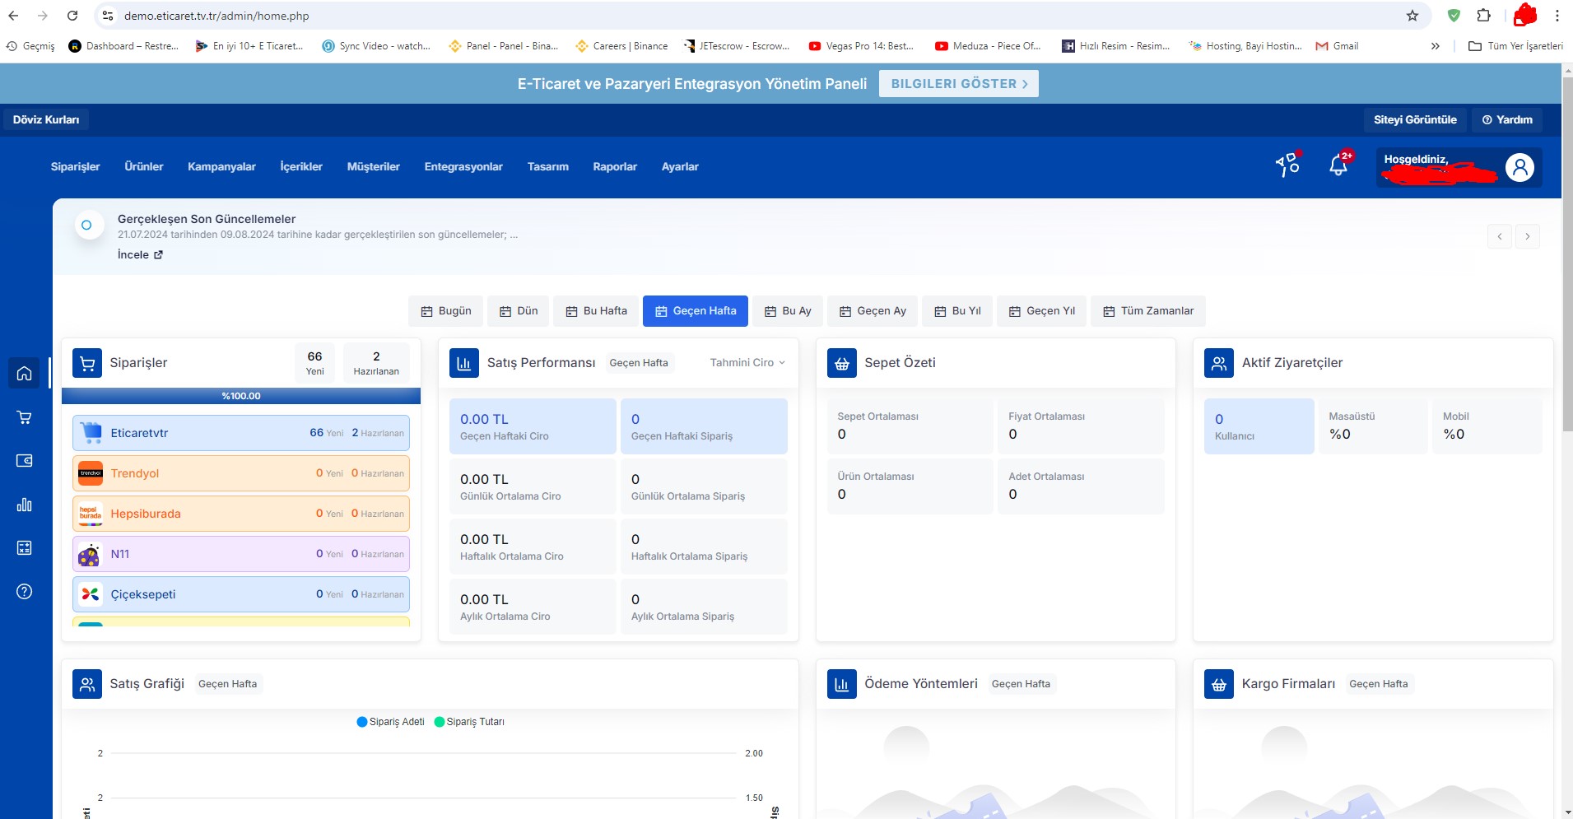Select the Bugün date filter
Viewport: 1573px width, 819px height.
445,311
